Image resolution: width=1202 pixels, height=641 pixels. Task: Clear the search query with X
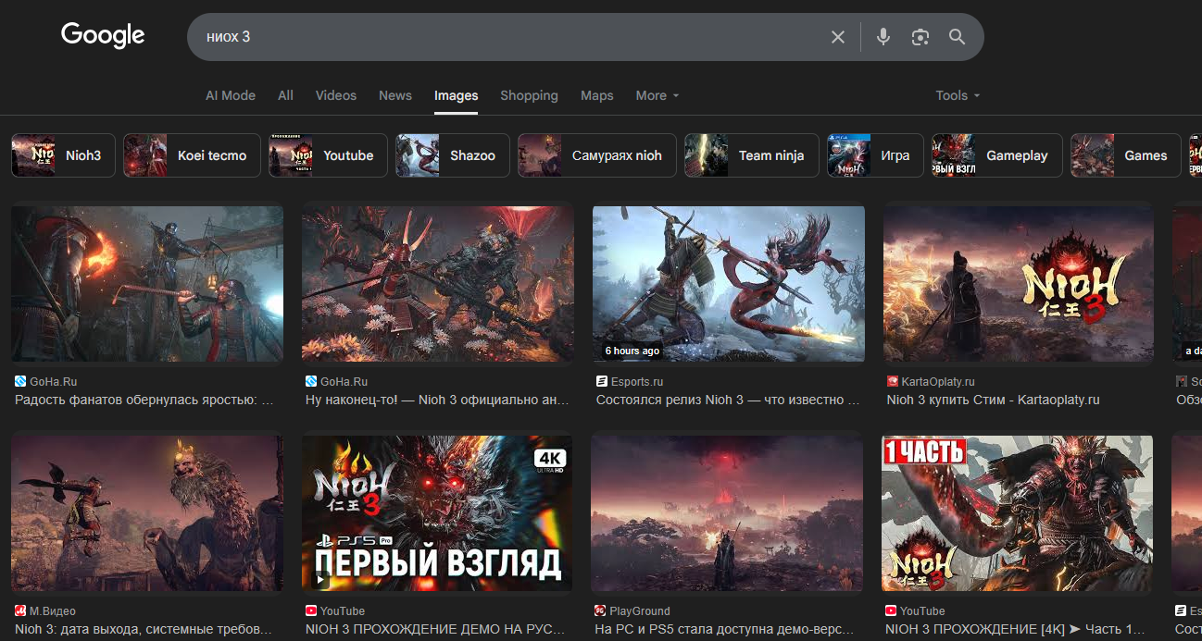pos(838,37)
